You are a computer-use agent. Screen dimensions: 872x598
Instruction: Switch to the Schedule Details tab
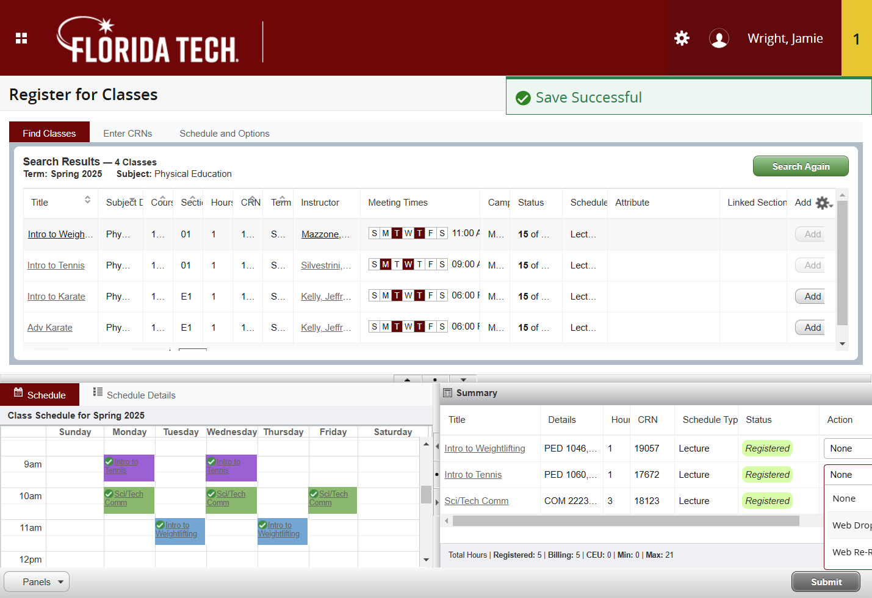[x=134, y=395]
